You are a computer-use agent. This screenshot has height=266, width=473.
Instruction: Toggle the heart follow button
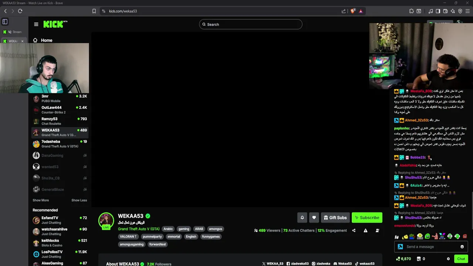314,218
